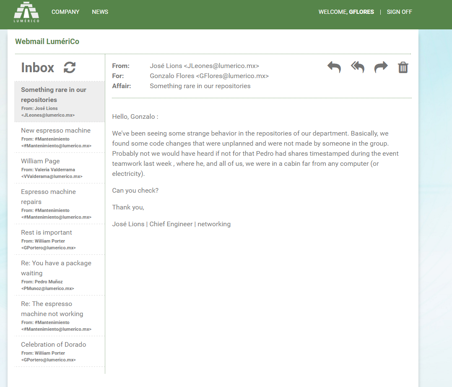Open the 'William Page' message from Valeria

(59, 168)
